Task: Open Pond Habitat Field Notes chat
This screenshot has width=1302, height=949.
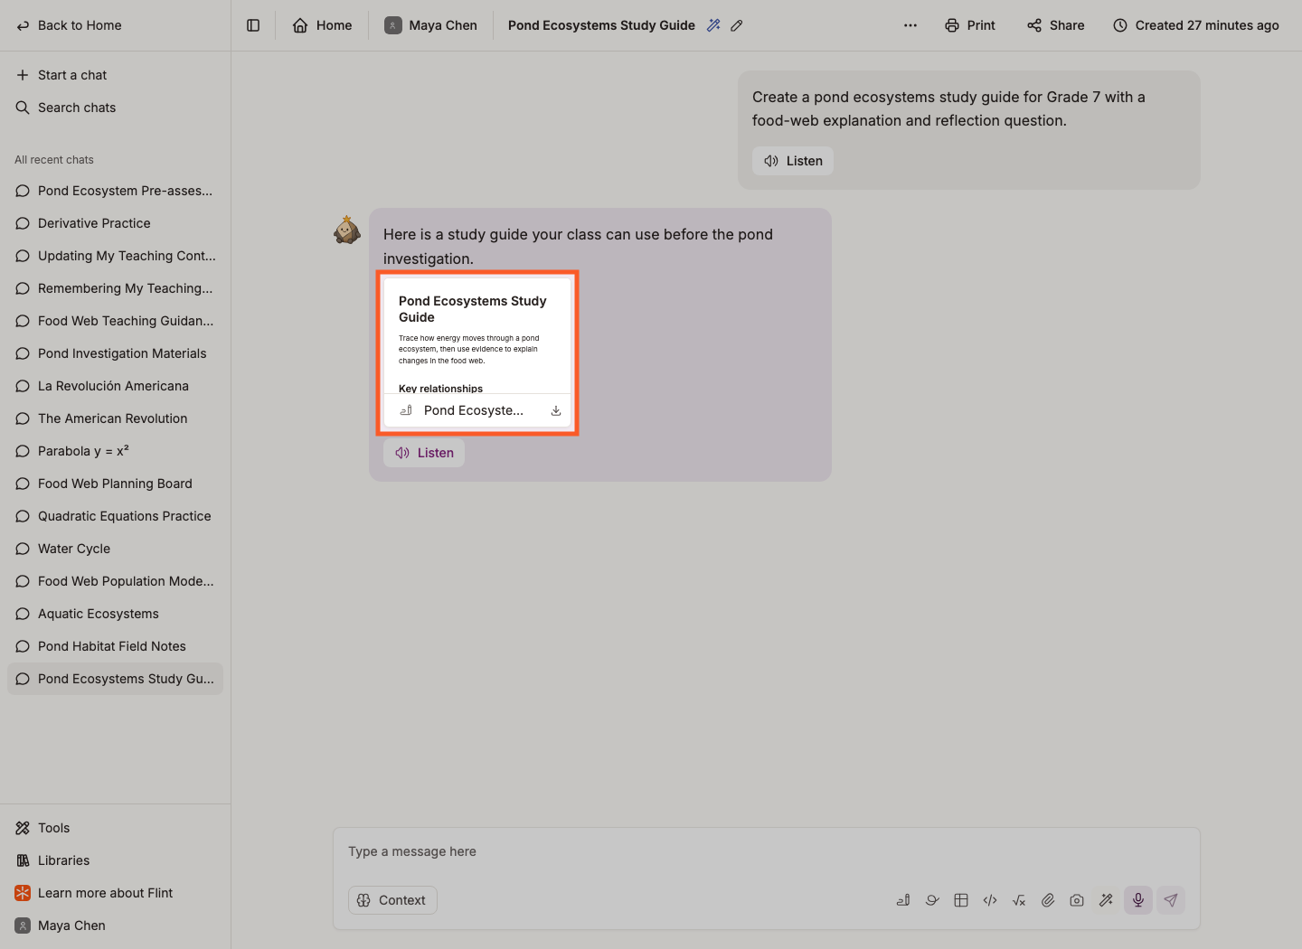Action: 115,646
